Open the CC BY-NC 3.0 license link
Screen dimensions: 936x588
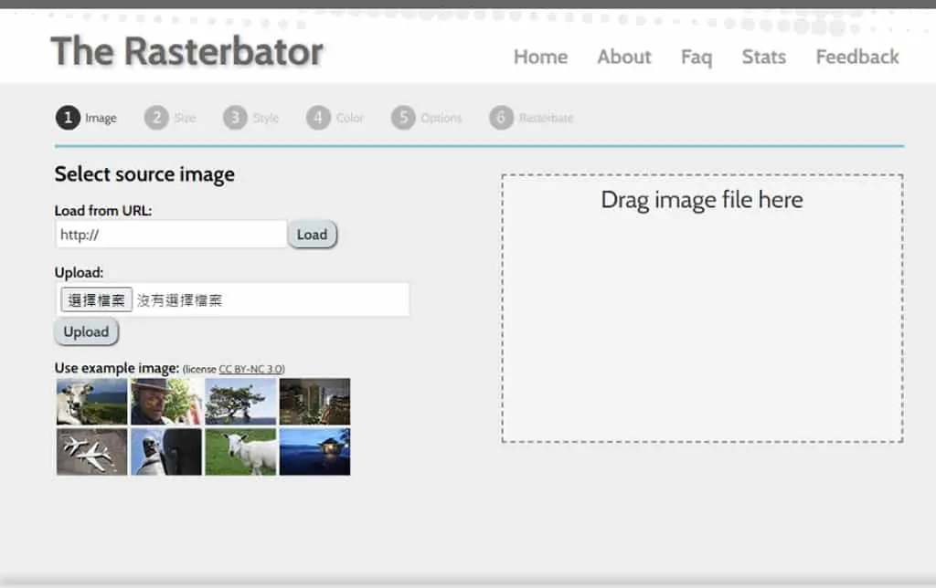tap(251, 369)
